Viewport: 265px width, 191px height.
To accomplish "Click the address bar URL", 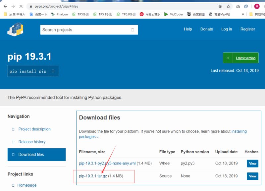I will pyautogui.click(x=56, y=6).
